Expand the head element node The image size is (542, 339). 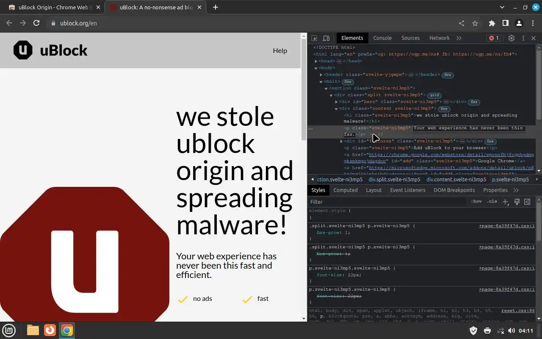(x=316, y=61)
